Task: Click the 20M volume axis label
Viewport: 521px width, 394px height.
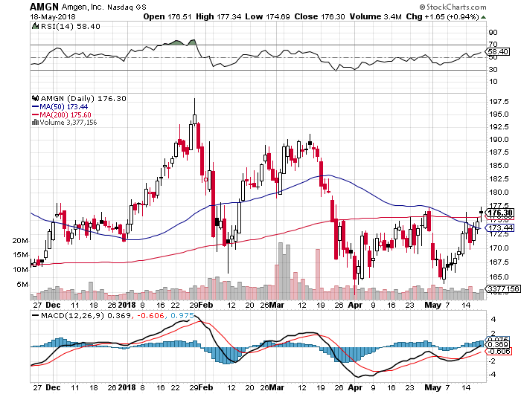Action: 20,241
